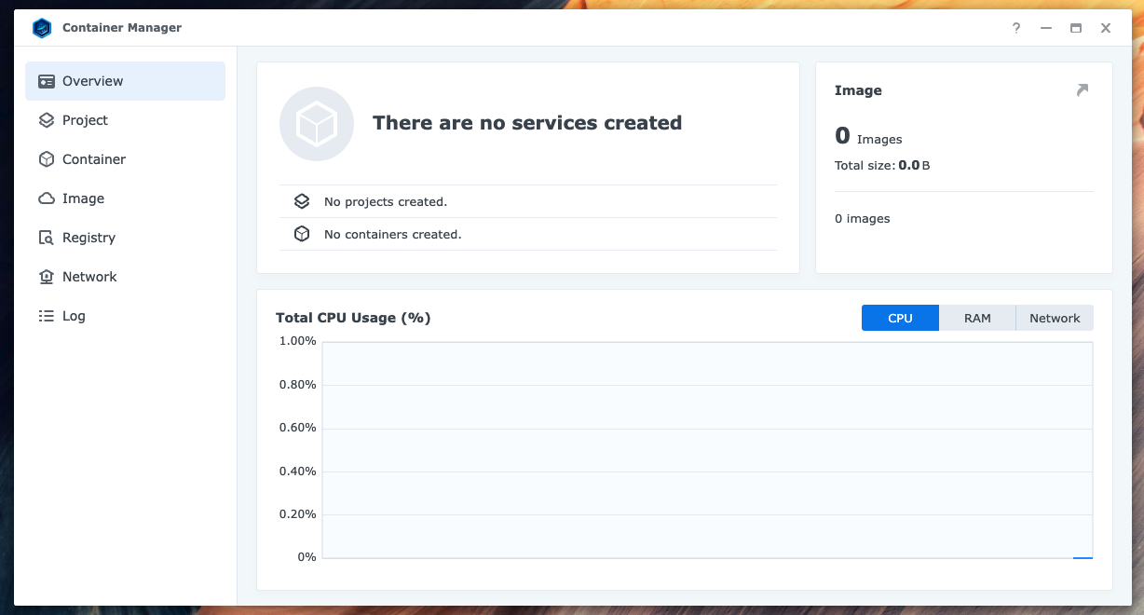Go to the Registry page

coord(87,238)
